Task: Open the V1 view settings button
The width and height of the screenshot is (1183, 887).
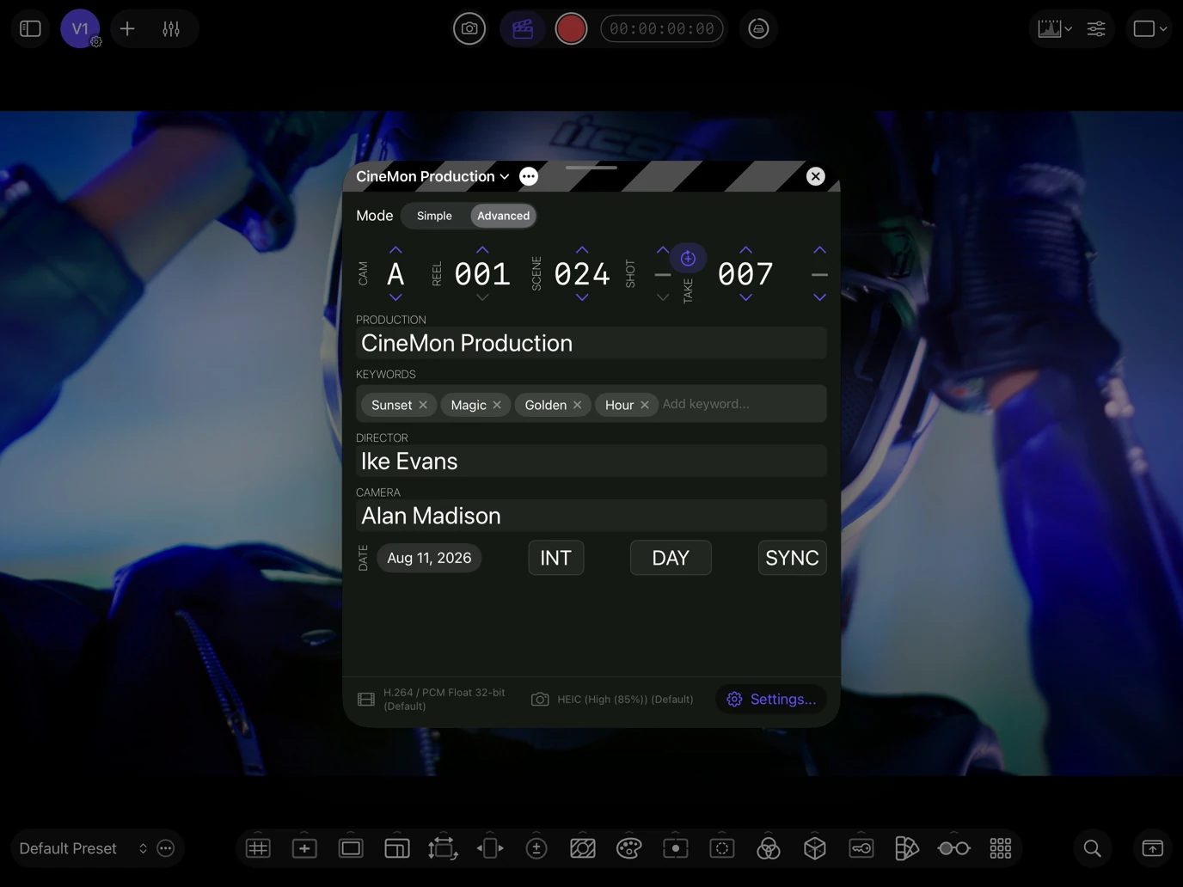Action: (x=80, y=28)
